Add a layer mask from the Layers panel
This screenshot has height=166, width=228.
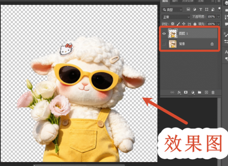tap(186, 92)
